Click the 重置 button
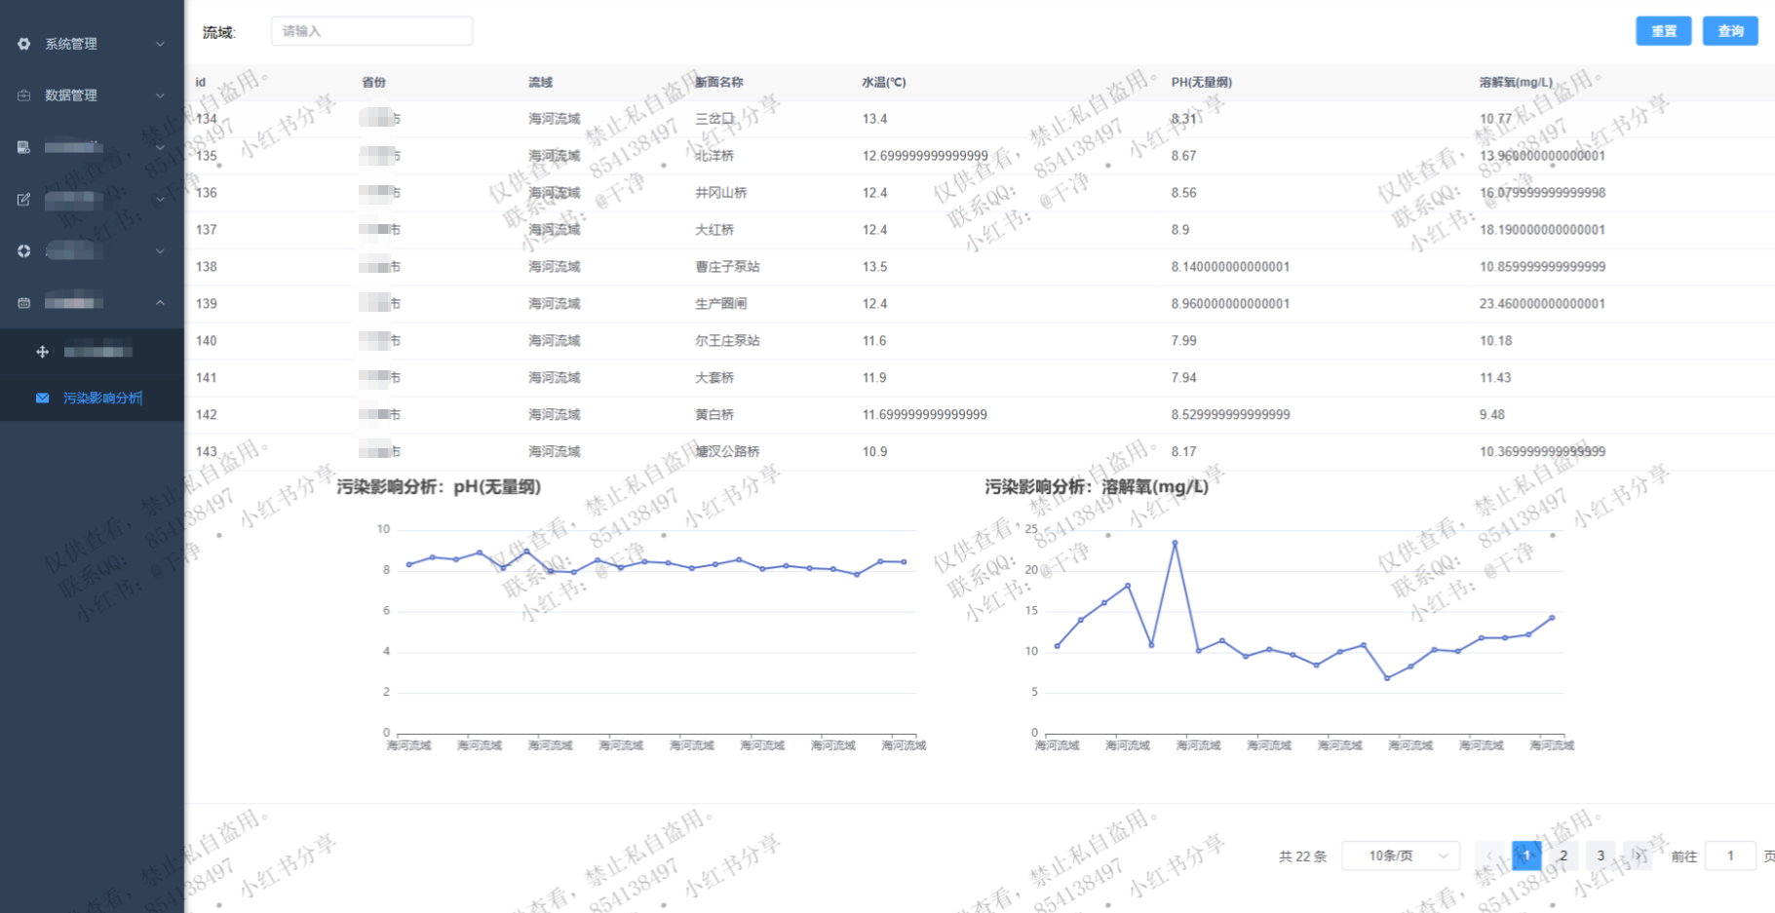Viewport: 1775px width, 913px height. click(1663, 31)
